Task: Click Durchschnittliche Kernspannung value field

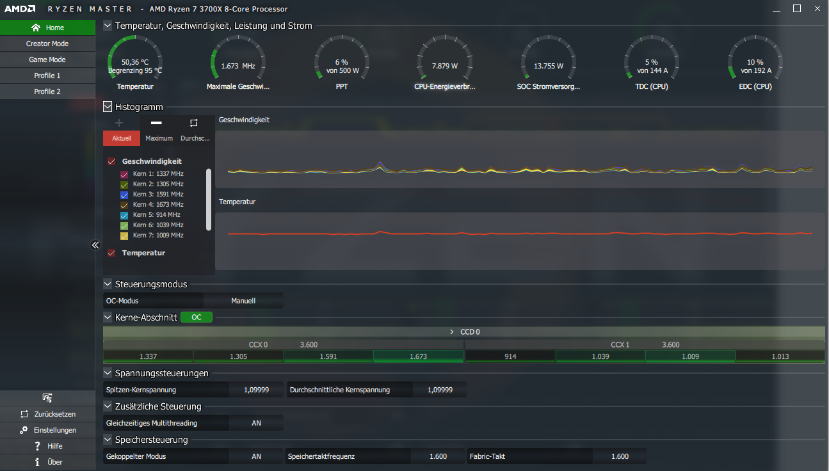Action: pyautogui.click(x=440, y=390)
